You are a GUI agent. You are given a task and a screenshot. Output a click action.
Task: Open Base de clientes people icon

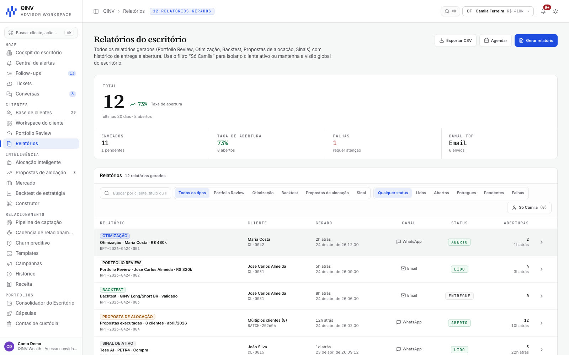[9, 113]
